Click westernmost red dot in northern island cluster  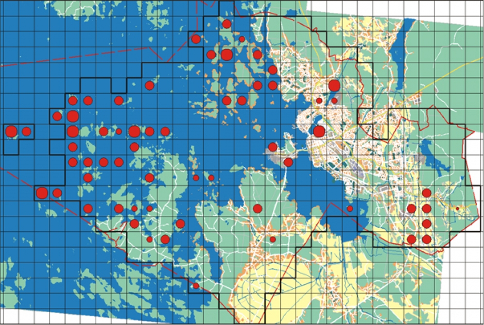tap(196, 39)
